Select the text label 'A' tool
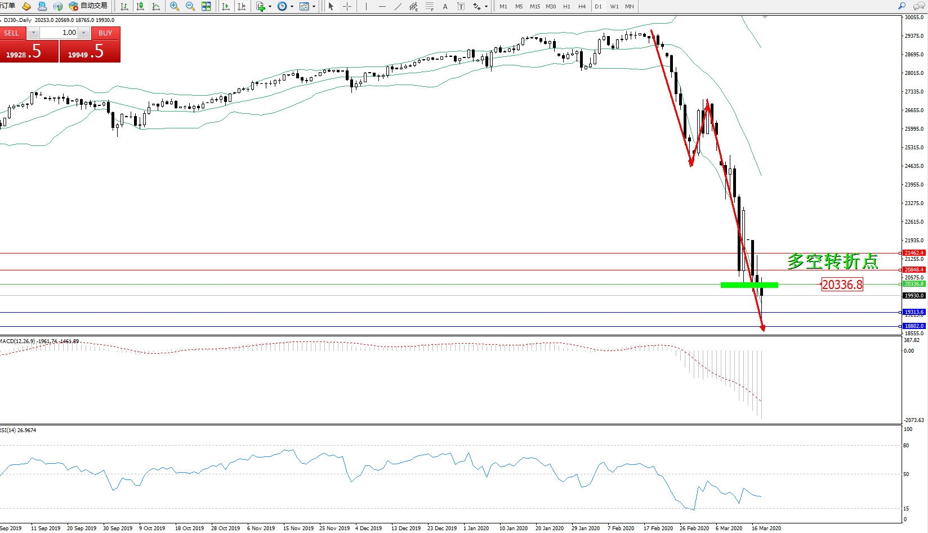 click(x=445, y=6)
